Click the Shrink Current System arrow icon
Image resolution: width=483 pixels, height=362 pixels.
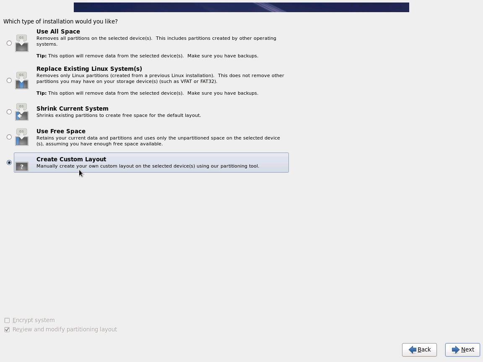pyautogui.click(x=21, y=112)
